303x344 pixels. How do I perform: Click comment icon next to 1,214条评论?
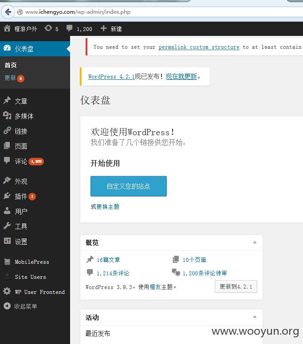(x=90, y=273)
